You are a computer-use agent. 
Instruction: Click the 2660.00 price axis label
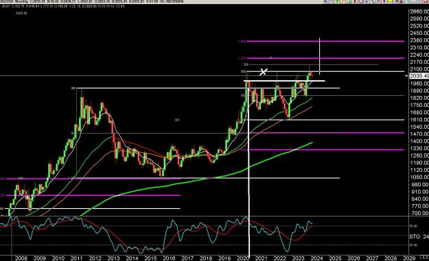(x=419, y=12)
